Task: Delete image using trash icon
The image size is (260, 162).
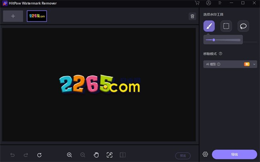Action: 192,16
